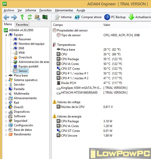Click the Sensor gauge icon in tree

[15, 71]
